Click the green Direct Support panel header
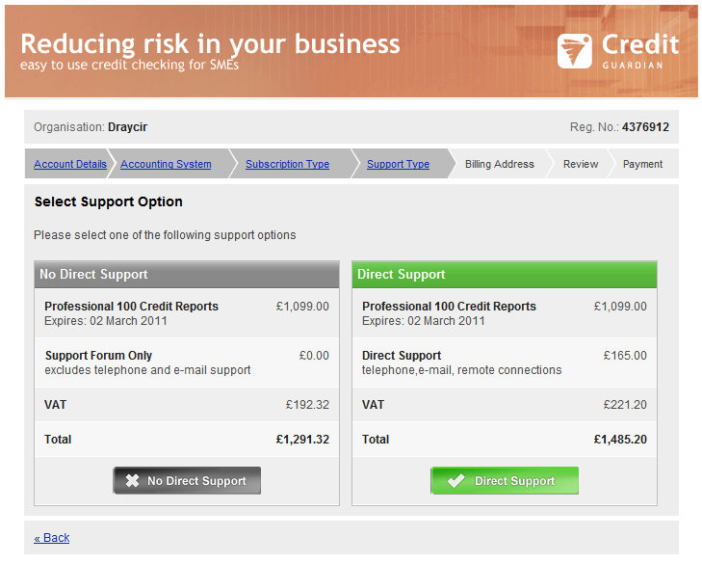Screen dimensions: 702x564 505,275
